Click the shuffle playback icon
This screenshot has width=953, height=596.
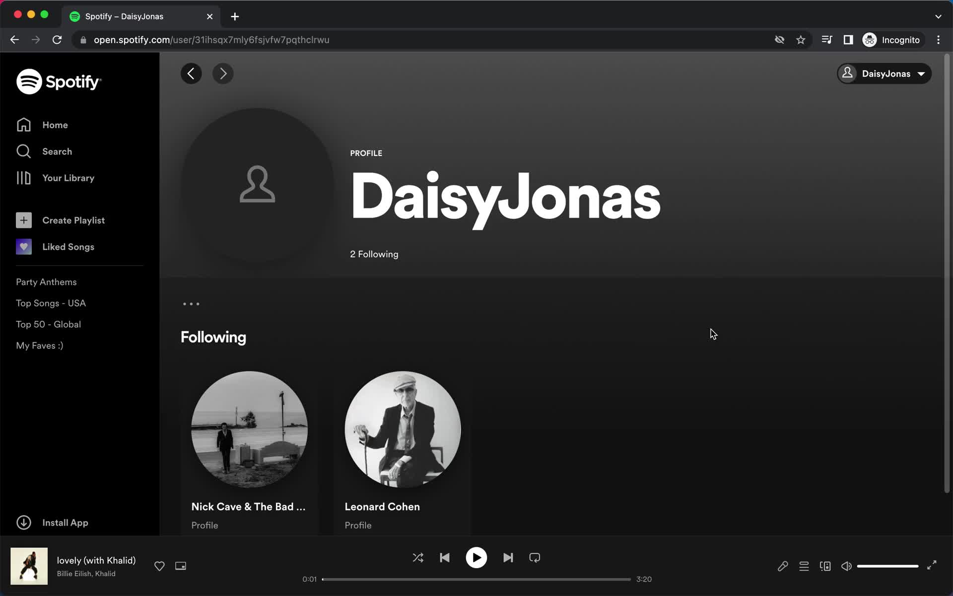point(417,558)
